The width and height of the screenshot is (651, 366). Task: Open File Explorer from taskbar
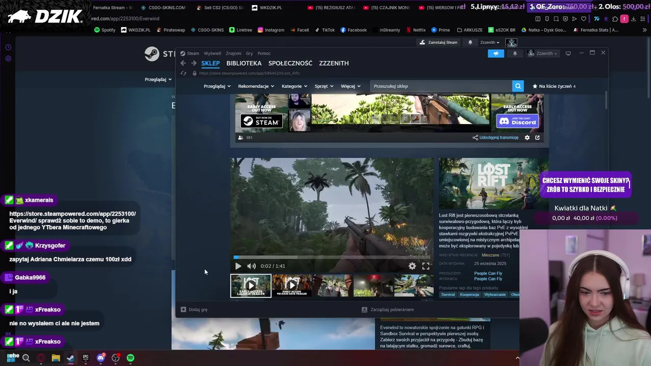56,358
